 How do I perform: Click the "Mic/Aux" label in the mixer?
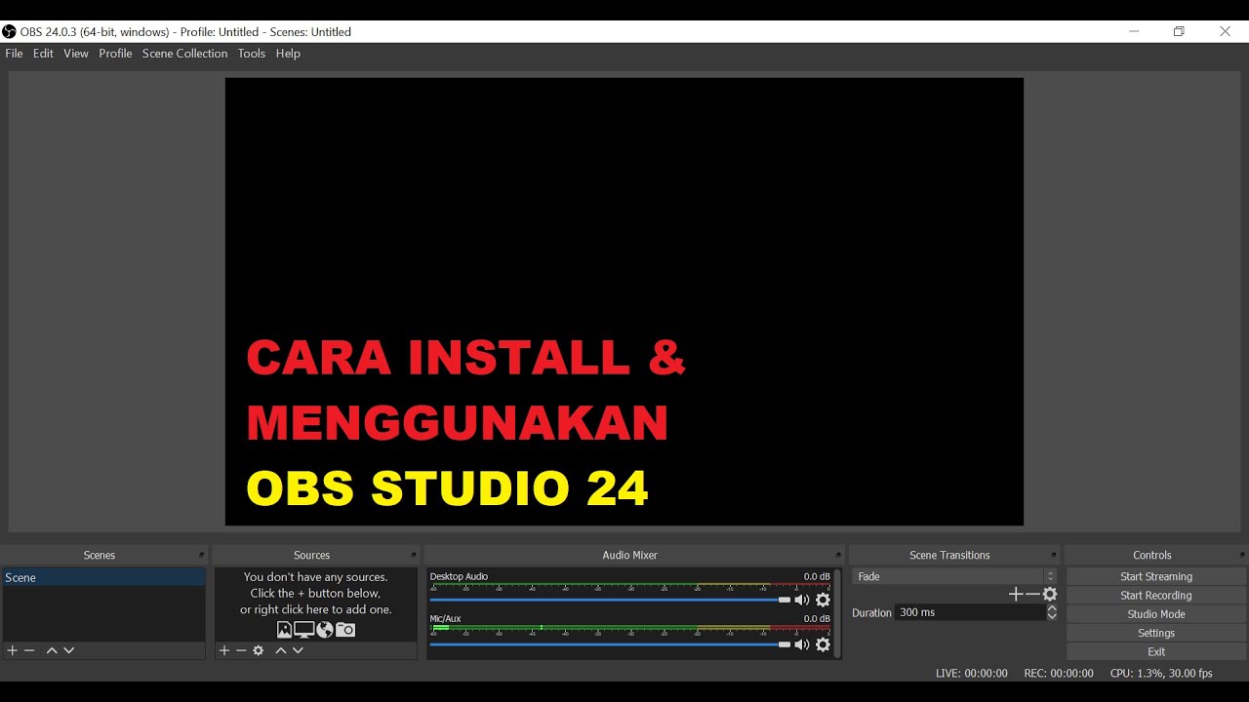pyautogui.click(x=445, y=618)
